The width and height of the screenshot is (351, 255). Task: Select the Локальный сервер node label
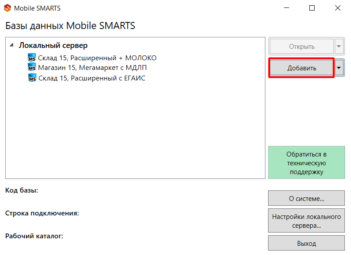click(x=53, y=45)
